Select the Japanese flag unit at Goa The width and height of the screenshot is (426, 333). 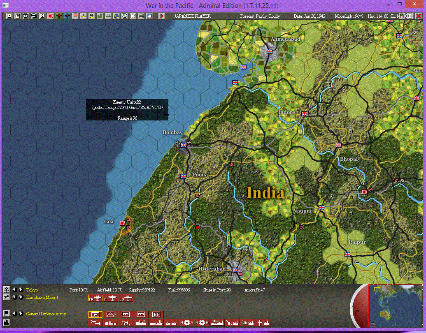pos(123,223)
